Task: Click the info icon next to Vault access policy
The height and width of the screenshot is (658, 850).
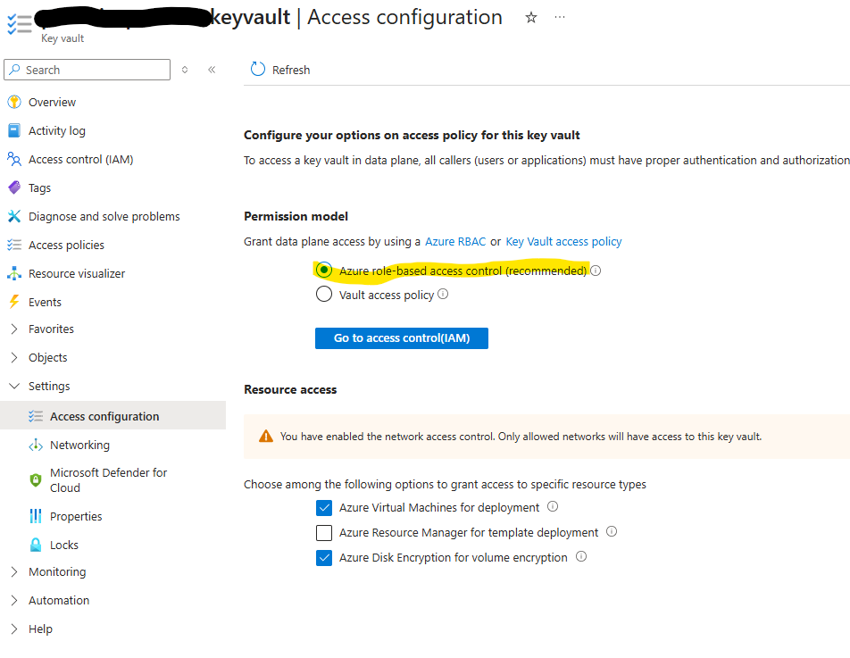Action: (443, 295)
